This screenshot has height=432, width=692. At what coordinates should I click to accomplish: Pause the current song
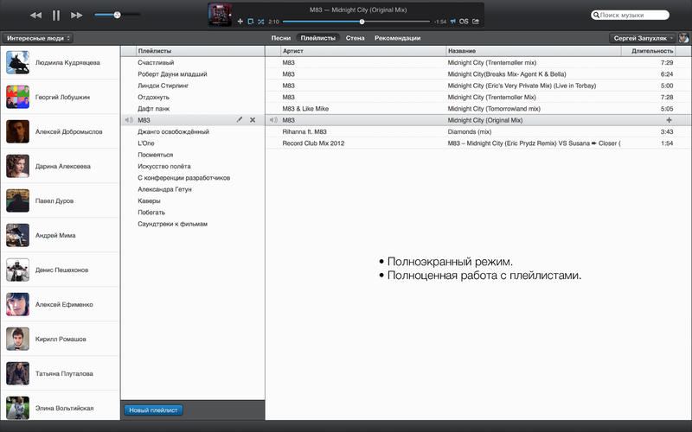coord(56,16)
